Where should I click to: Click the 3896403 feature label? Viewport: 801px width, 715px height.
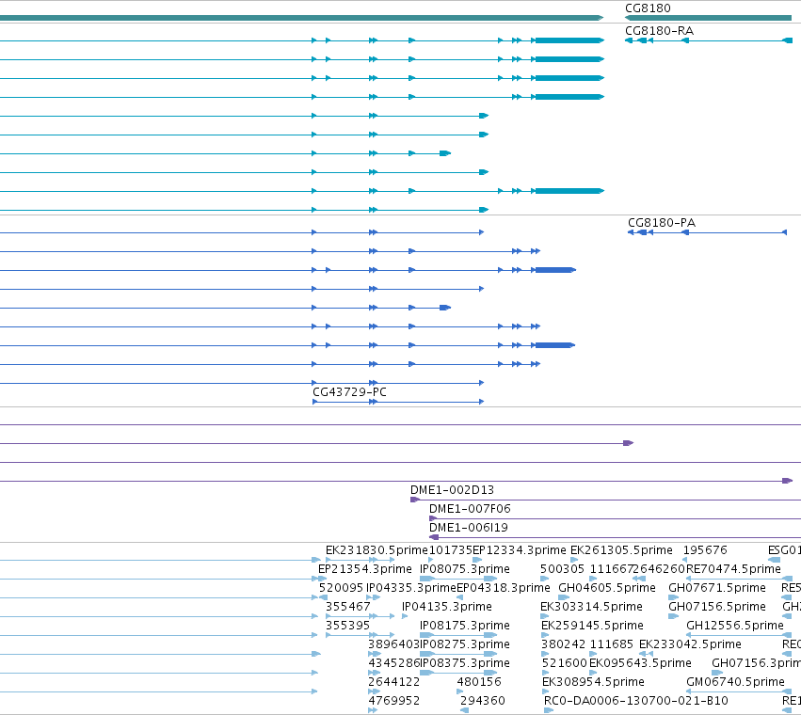[x=393, y=645]
